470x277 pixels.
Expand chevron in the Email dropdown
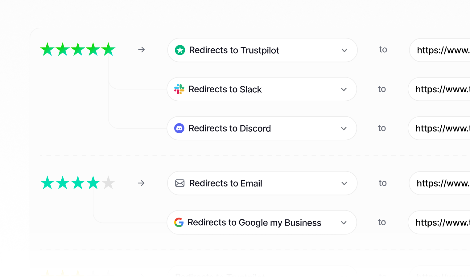point(344,183)
